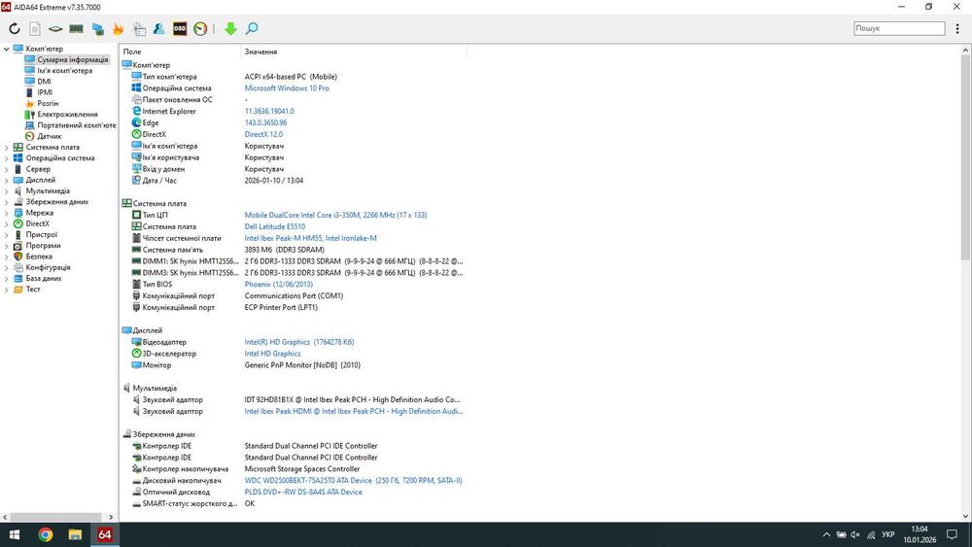Viewport: 972px width, 547px height.
Task: Select IPMI in the tree
Action: click(45, 92)
